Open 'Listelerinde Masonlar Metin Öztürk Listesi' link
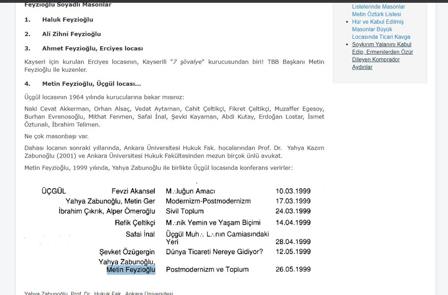The image size is (448, 295). point(379,10)
